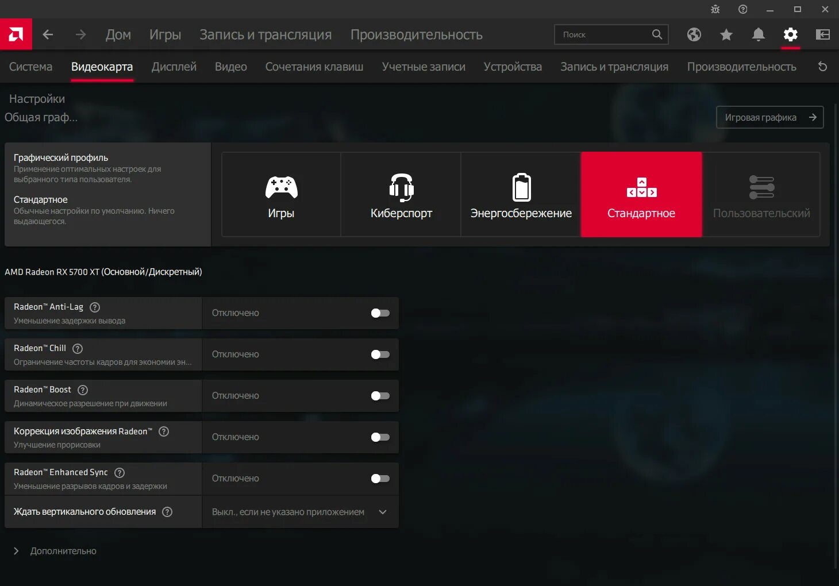Switch to Учетные записи tab
839x586 pixels.
[424, 67]
